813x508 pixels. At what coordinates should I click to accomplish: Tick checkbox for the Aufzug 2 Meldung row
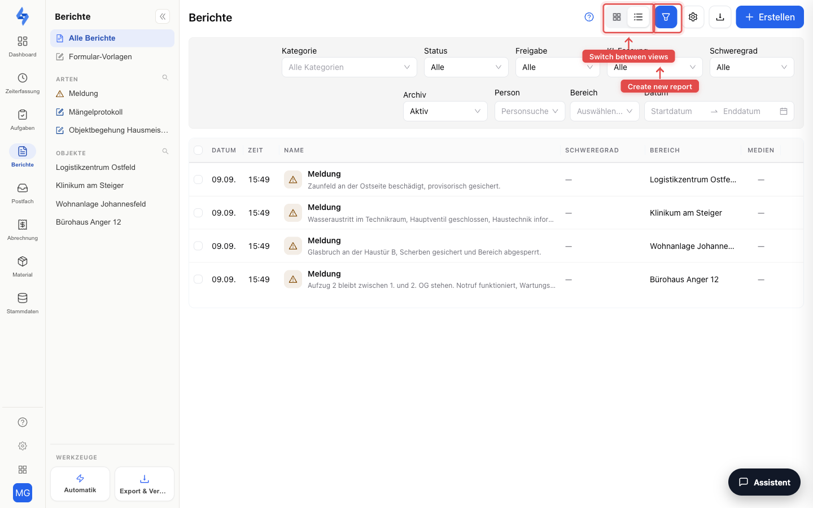point(198,279)
